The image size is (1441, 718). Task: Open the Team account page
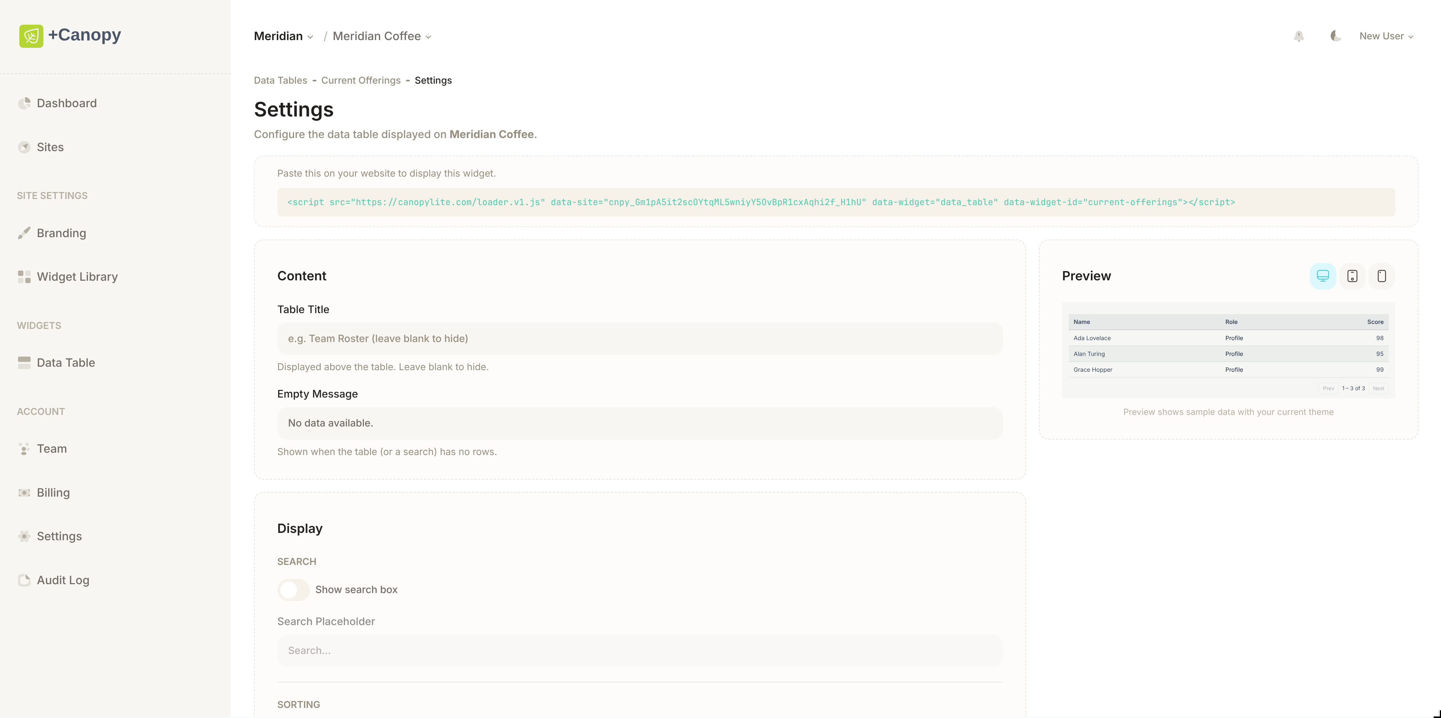coord(52,449)
